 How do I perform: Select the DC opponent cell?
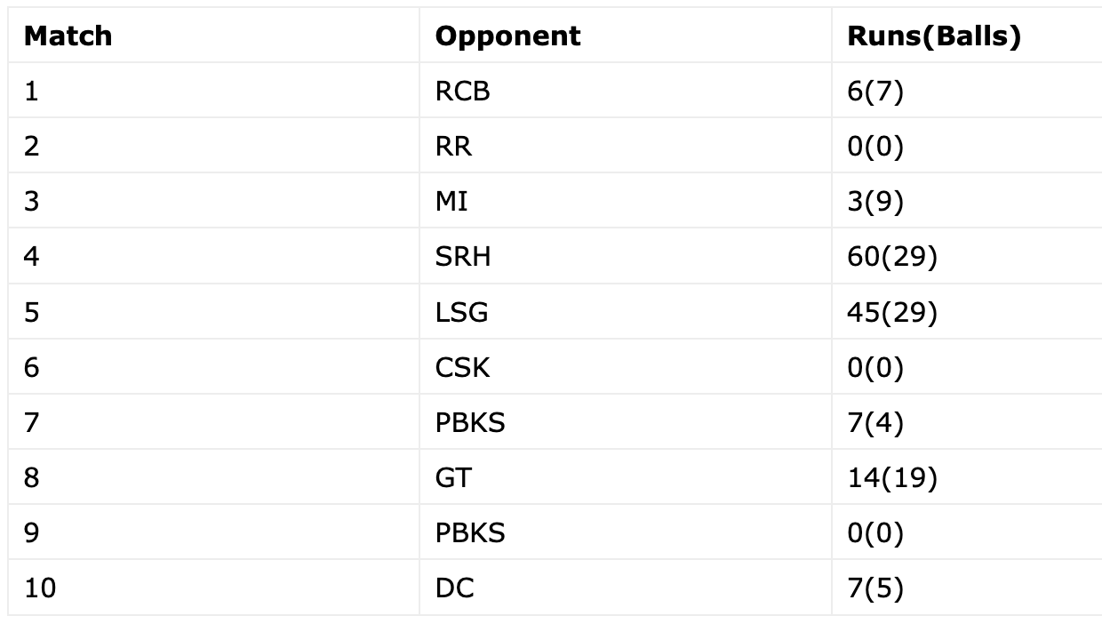coord(626,587)
